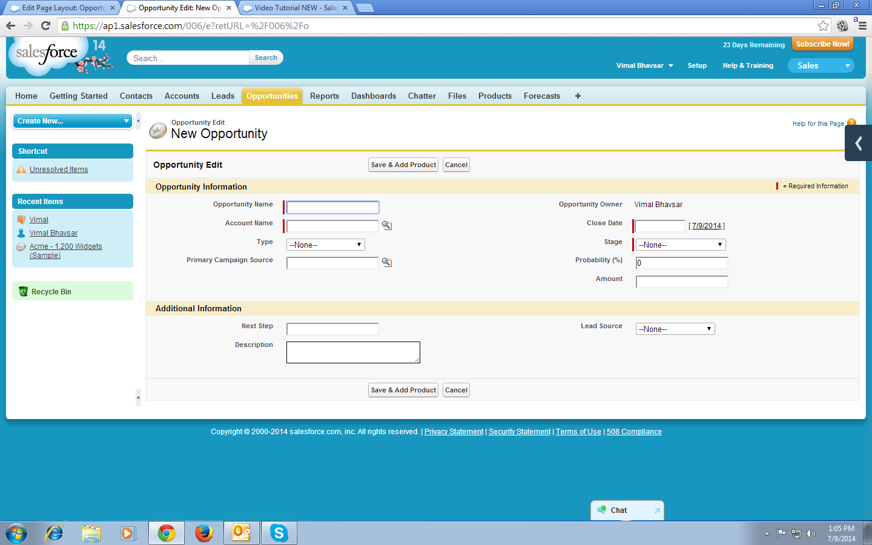Click the top Save & Add Product button
This screenshot has width=872, height=545.
403,165
